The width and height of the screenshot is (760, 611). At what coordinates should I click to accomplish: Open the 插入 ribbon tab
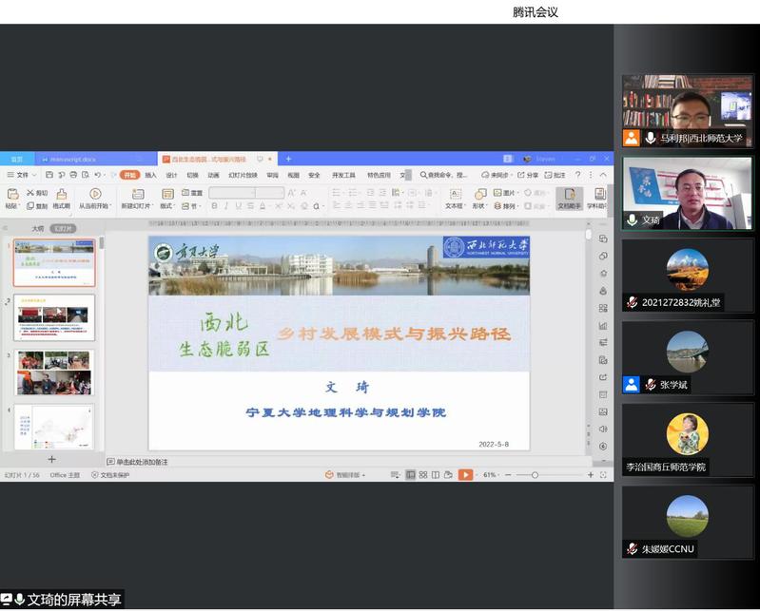coord(151,175)
